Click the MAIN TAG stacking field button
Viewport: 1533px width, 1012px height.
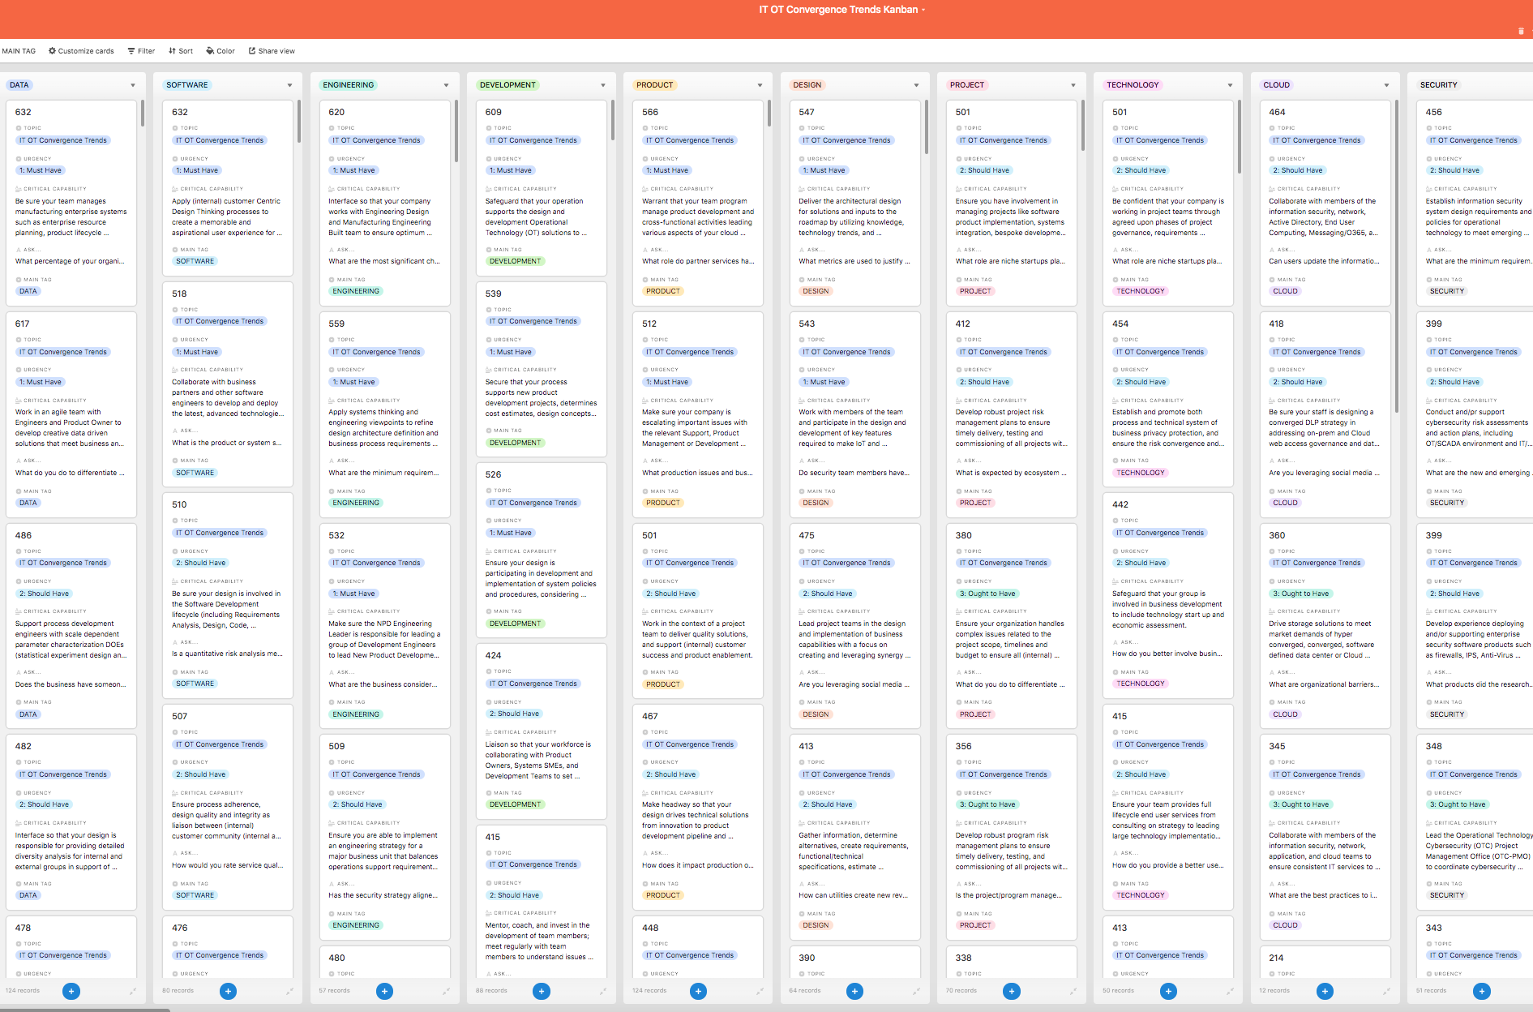[19, 51]
